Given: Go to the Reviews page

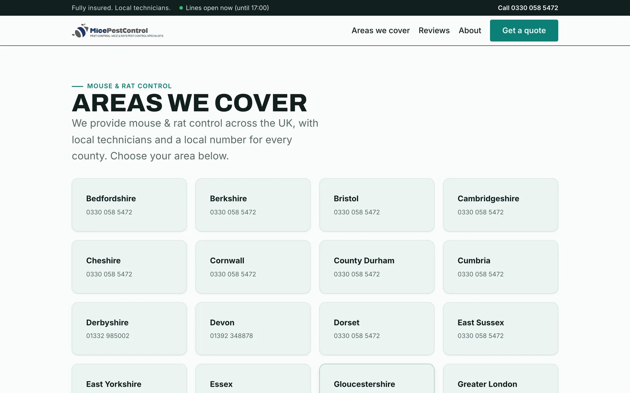Looking at the screenshot, I should pos(434,30).
